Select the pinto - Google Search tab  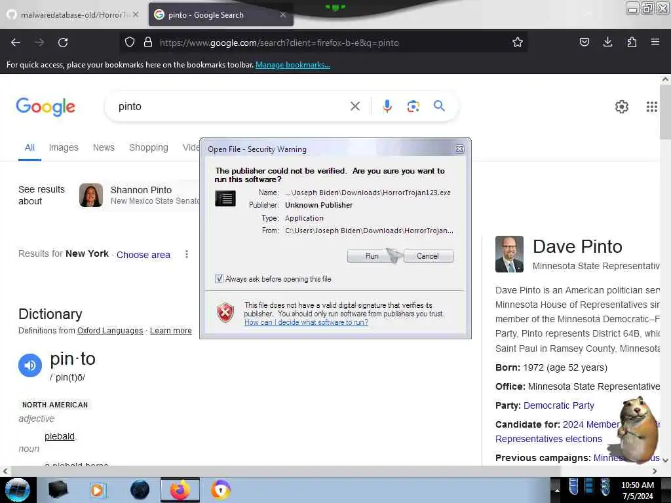coord(221,14)
